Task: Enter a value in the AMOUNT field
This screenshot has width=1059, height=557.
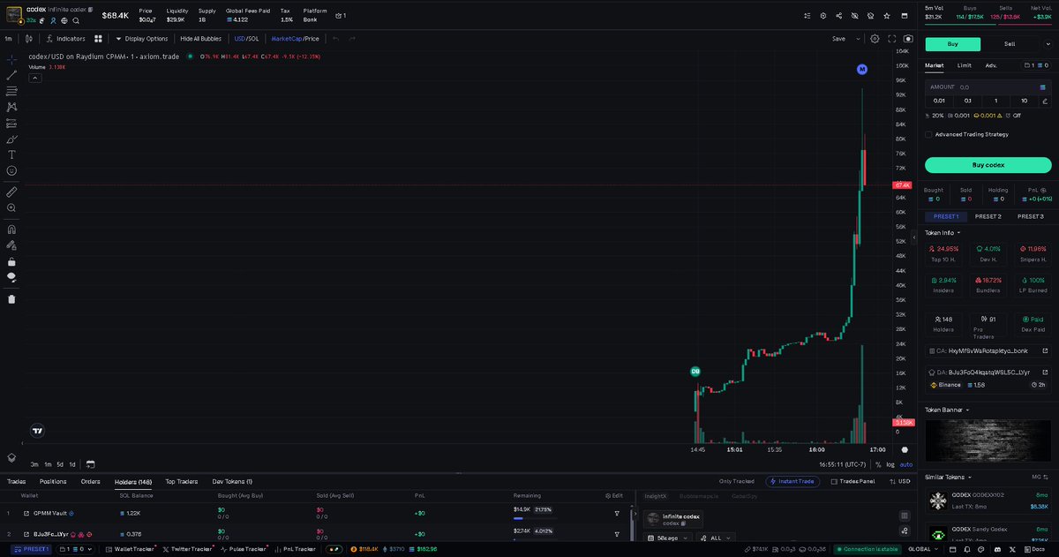Action: coord(988,87)
